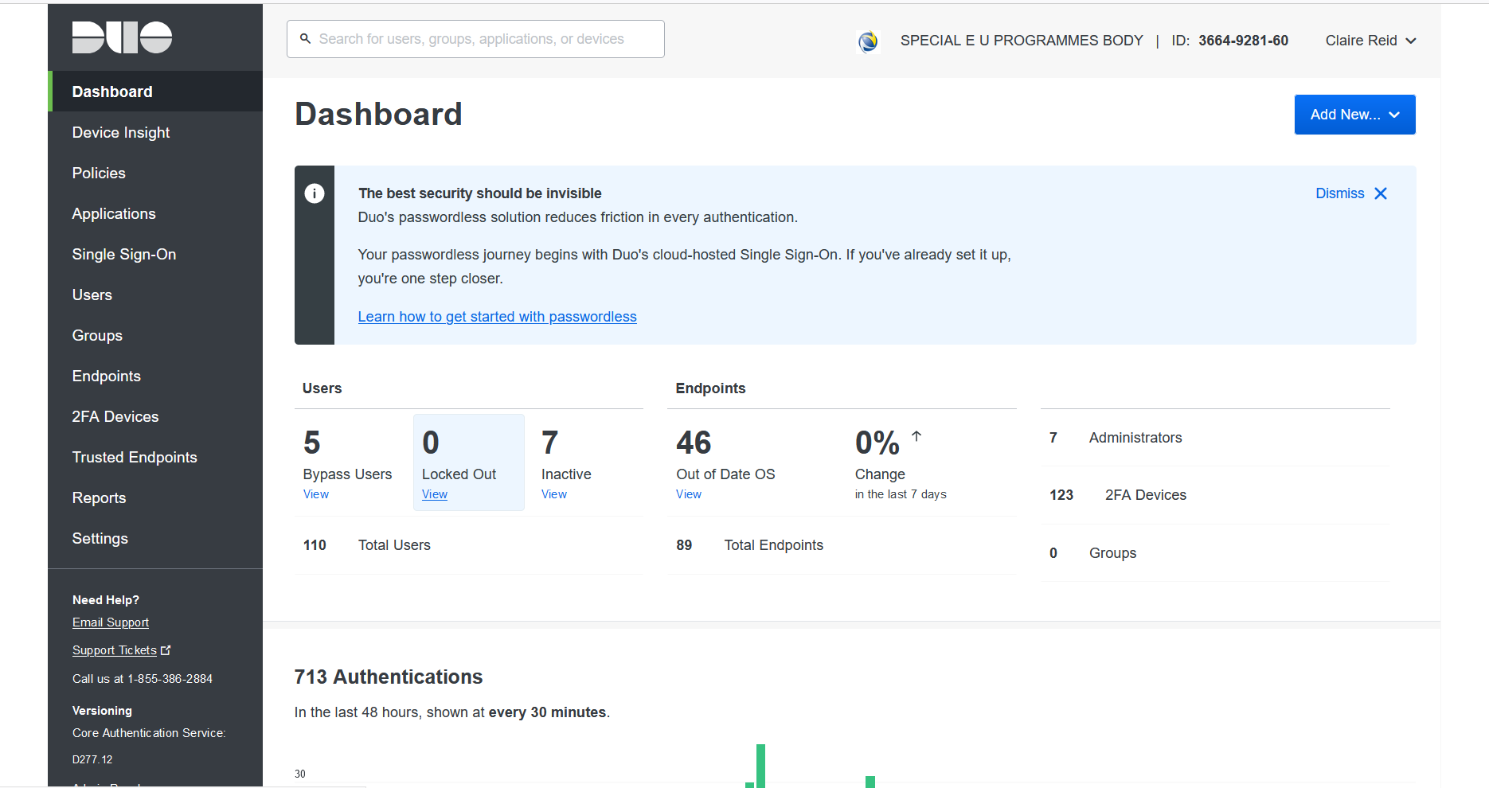This screenshot has height=788, width=1489.
Task: Click the 110 Total Users row
Action: tap(469, 545)
